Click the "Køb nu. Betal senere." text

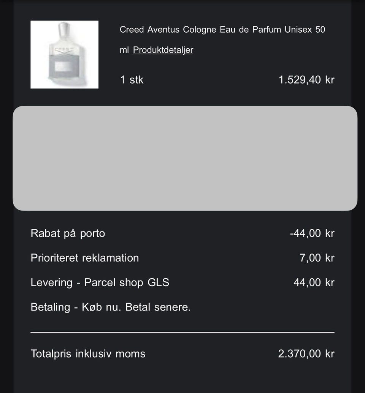pyautogui.click(x=136, y=307)
